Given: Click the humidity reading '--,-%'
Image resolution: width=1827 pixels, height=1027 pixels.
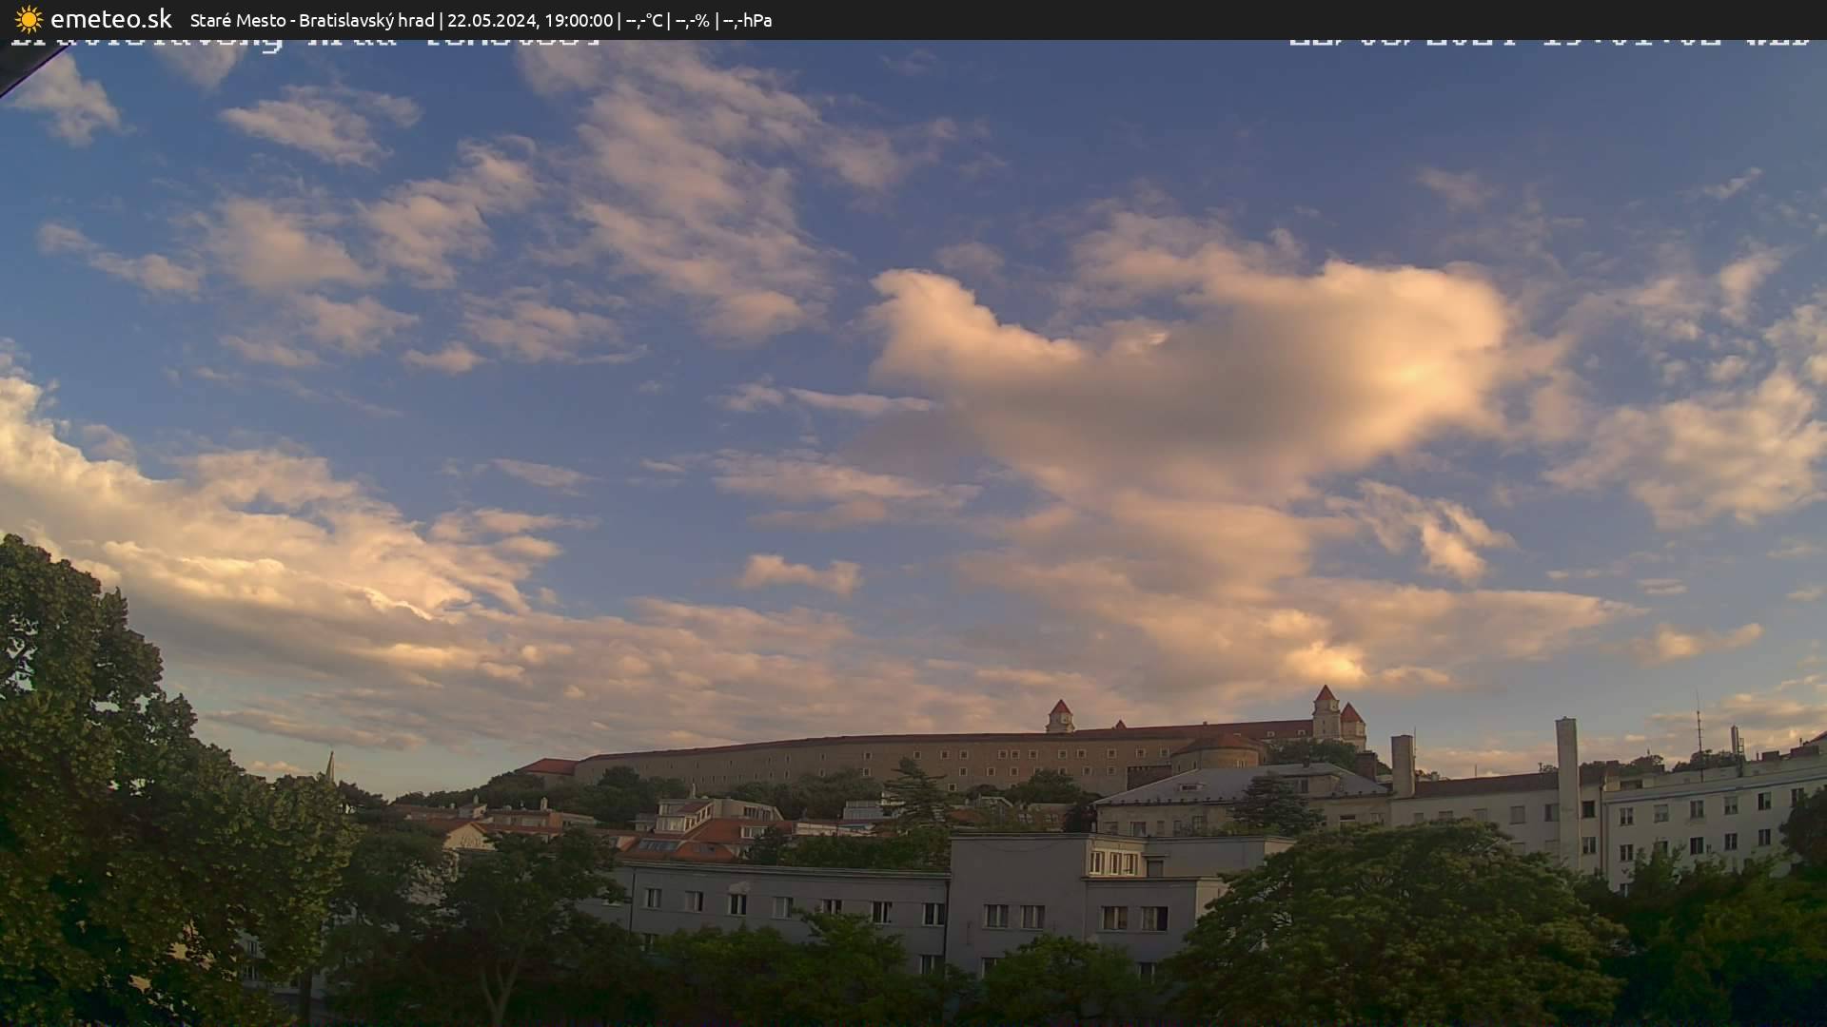Looking at the screenshot, I should (692, 20).
